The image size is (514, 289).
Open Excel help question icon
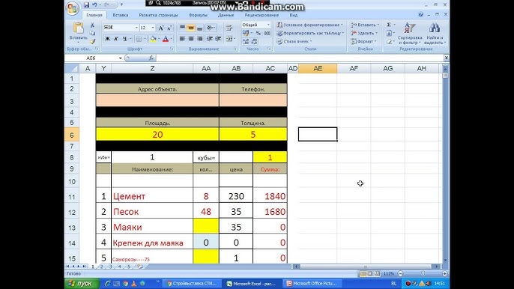421,15
